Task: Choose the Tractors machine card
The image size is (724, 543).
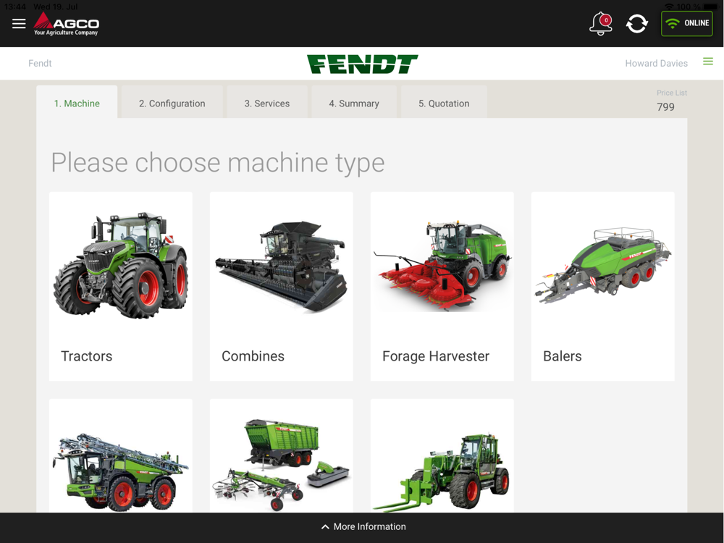Action: coord(120,286)
